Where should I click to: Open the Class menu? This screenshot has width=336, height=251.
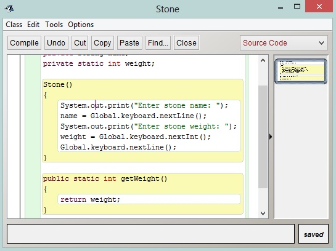click(14, 25)
